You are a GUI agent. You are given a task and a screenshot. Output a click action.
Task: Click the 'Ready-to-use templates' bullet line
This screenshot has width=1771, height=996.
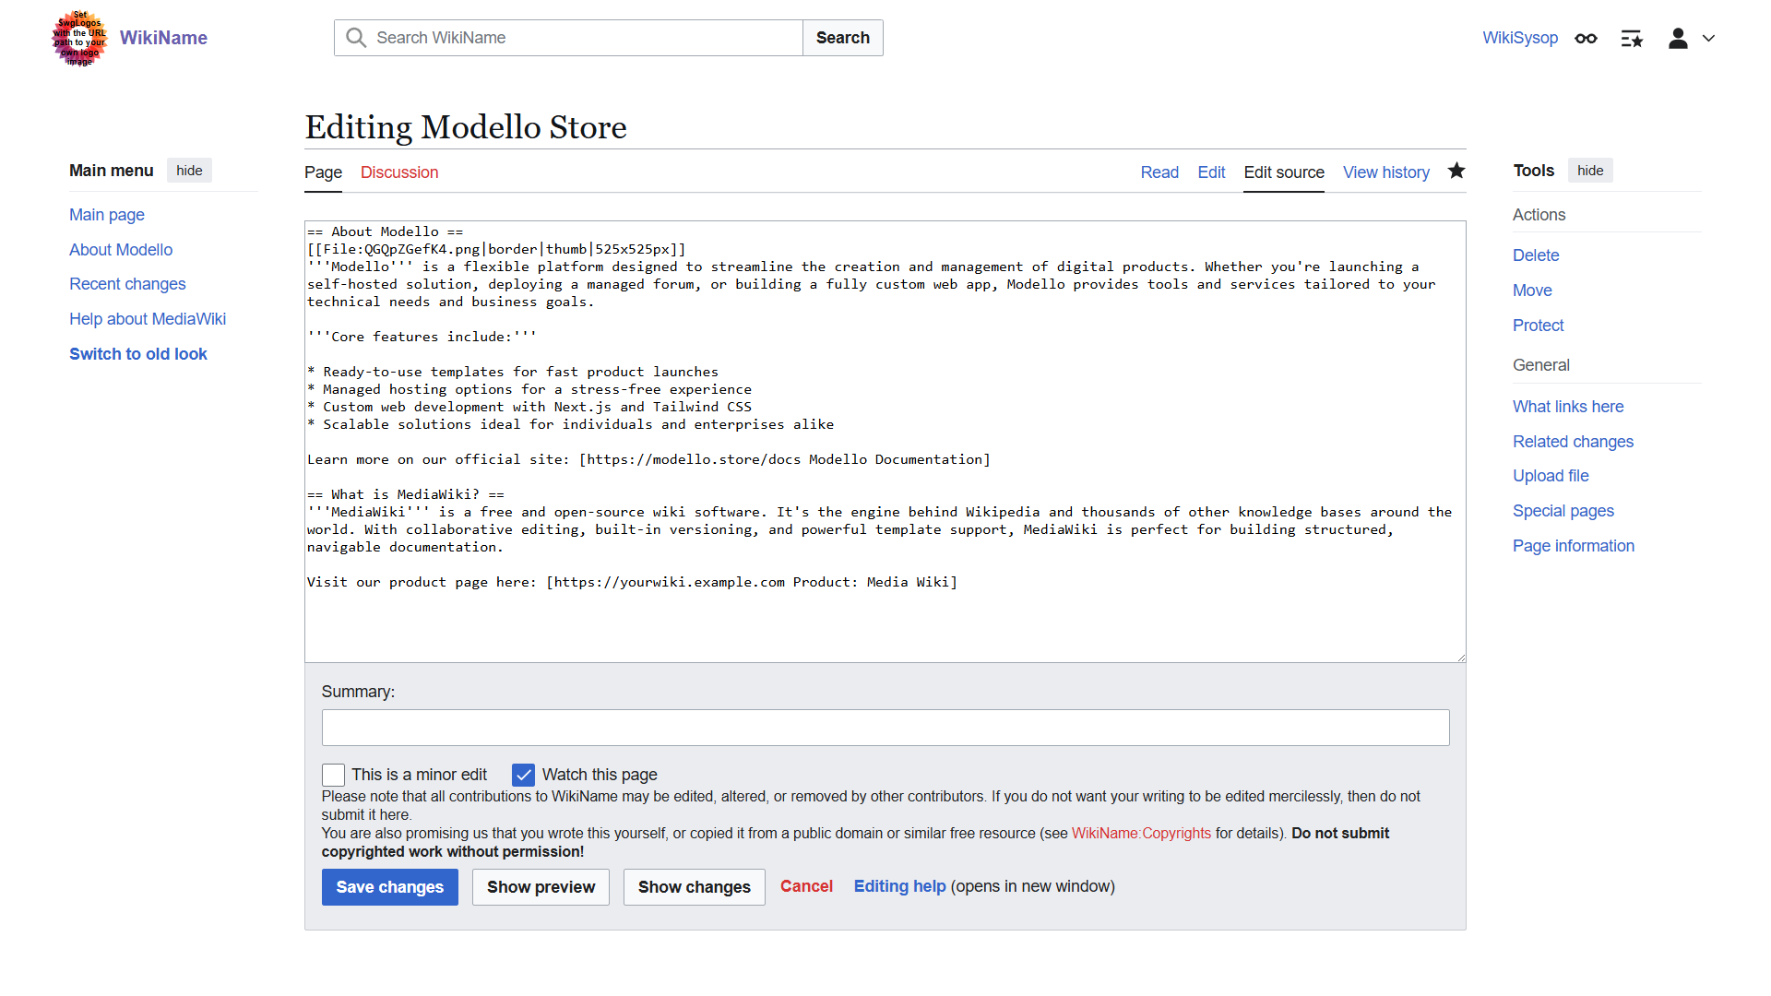pyautogui.click(x=513, y=372)
